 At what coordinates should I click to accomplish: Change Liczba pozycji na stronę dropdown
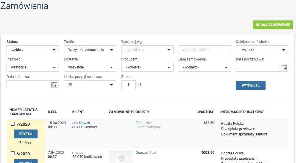point(90,85)
